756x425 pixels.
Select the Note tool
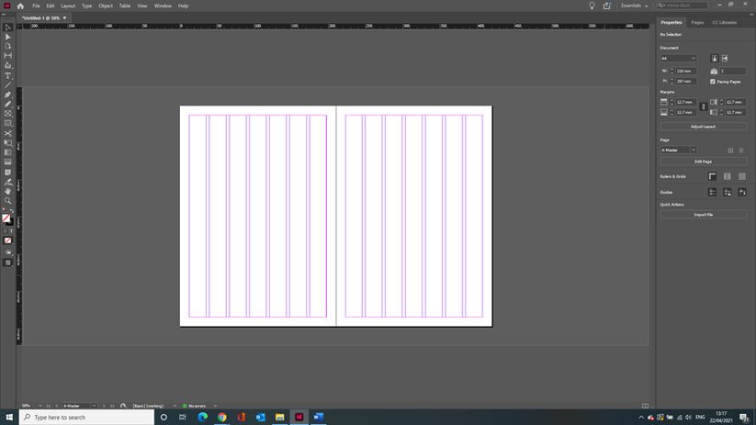point(7,173)
